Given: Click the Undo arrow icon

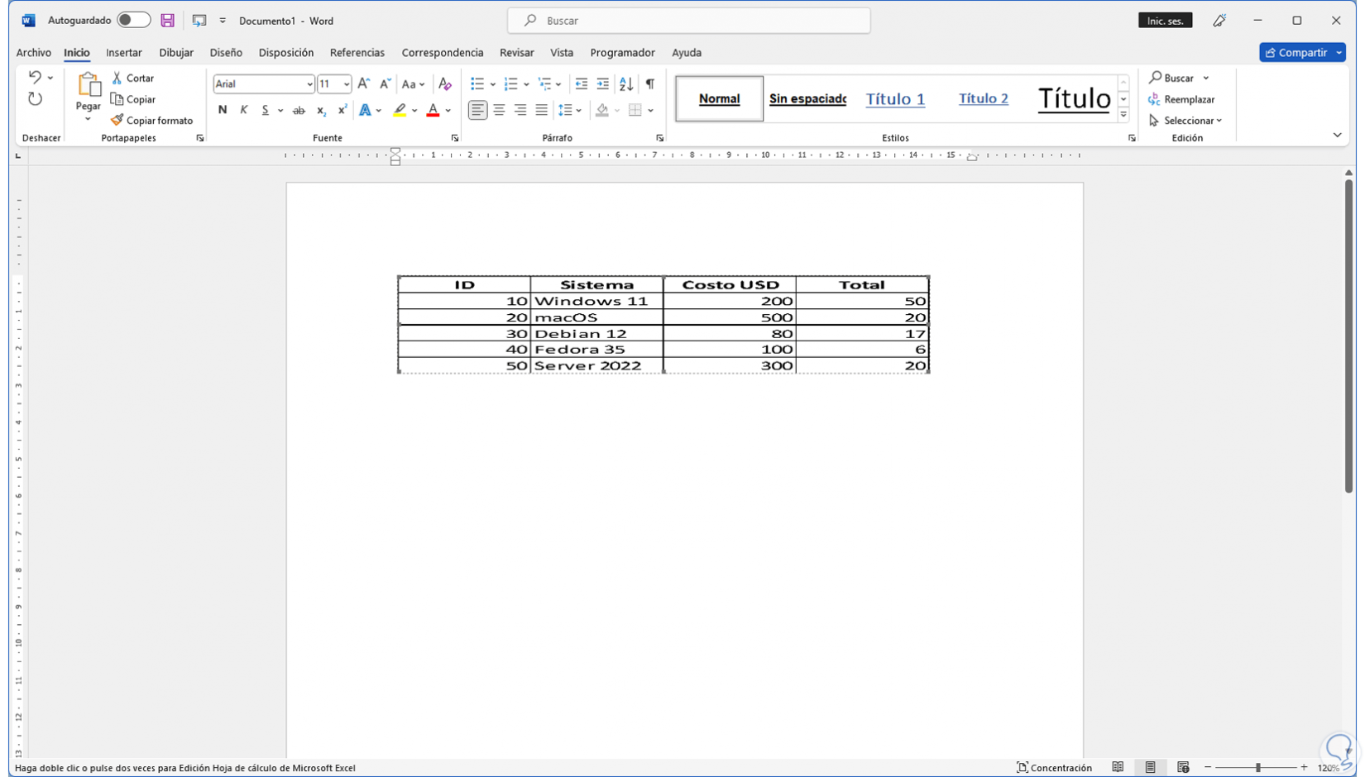Looking at the screenshot, I should (35, 77).
